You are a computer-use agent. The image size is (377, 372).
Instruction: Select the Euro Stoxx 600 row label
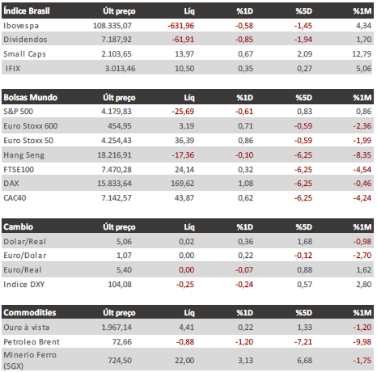coord(31,126)
